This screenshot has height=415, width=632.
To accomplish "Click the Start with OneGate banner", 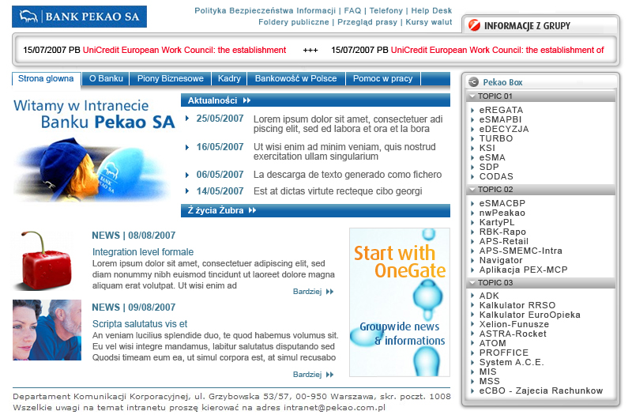I will [x=400, y=302].
